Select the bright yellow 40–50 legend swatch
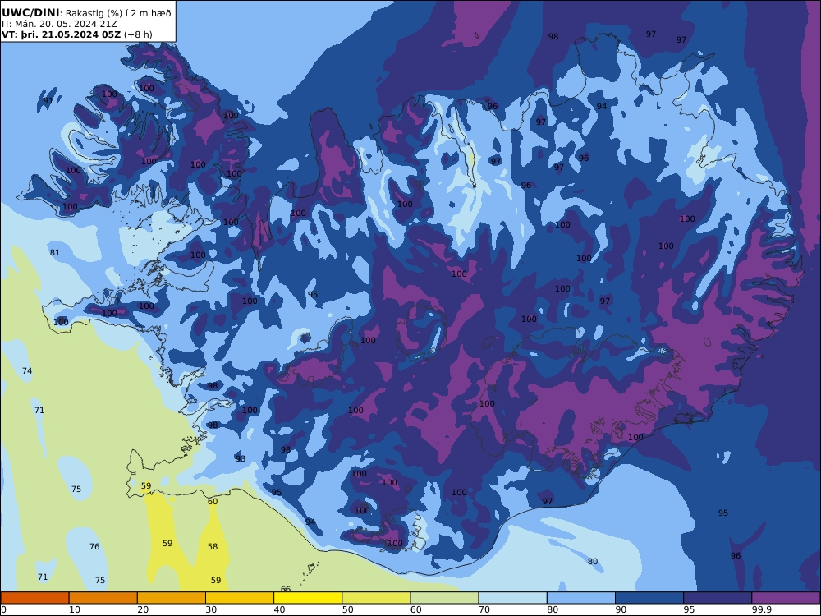This screenshot has height=616, width=821. 308,598
